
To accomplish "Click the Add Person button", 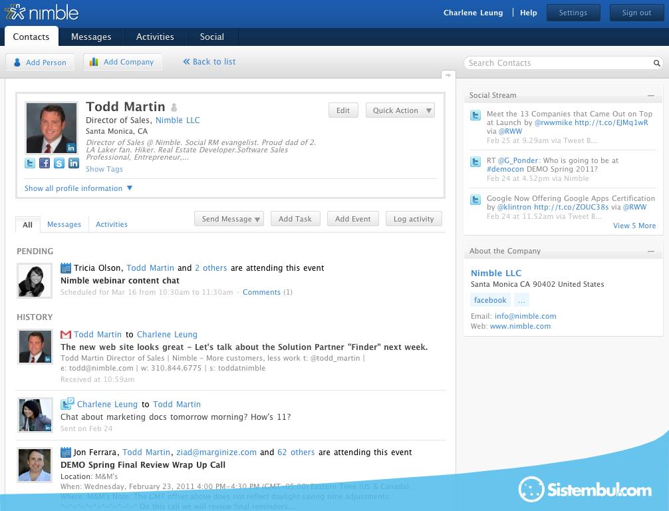I will pos(40,63).
